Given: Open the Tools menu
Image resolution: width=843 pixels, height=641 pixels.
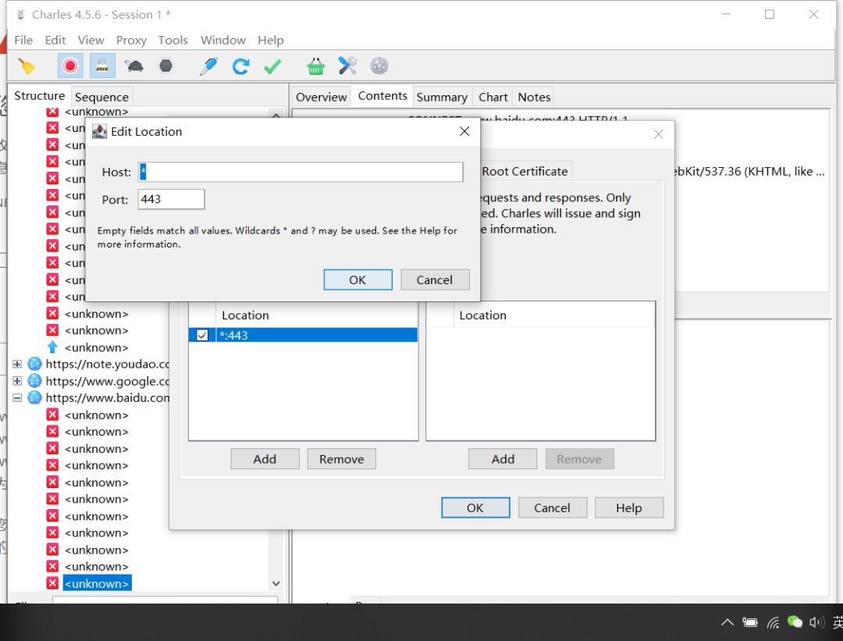Looking at the screenshot, I should pos(173,41).
